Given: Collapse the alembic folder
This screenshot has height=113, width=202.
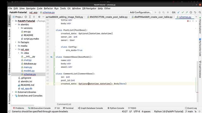Looking at the screenshot, I should [16, 24].
